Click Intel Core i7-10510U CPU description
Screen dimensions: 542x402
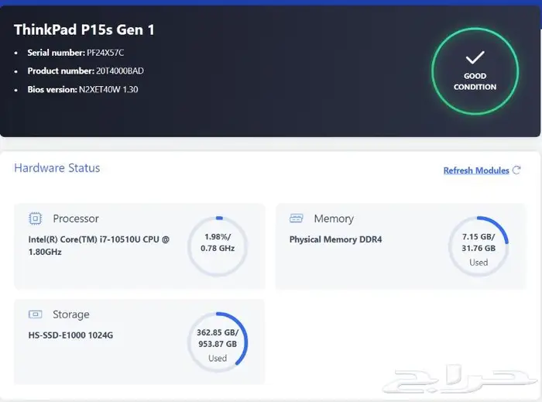(x=99, y=246)
